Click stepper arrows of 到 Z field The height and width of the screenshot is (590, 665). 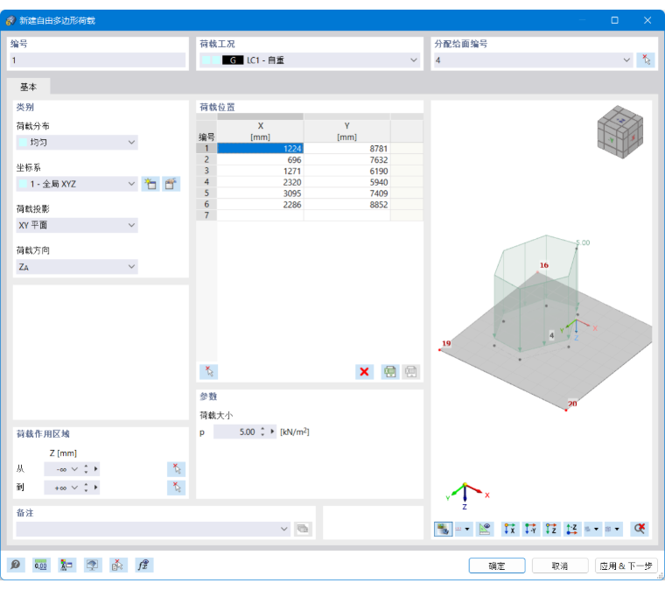pyautogui.click(x=86, y=488)
